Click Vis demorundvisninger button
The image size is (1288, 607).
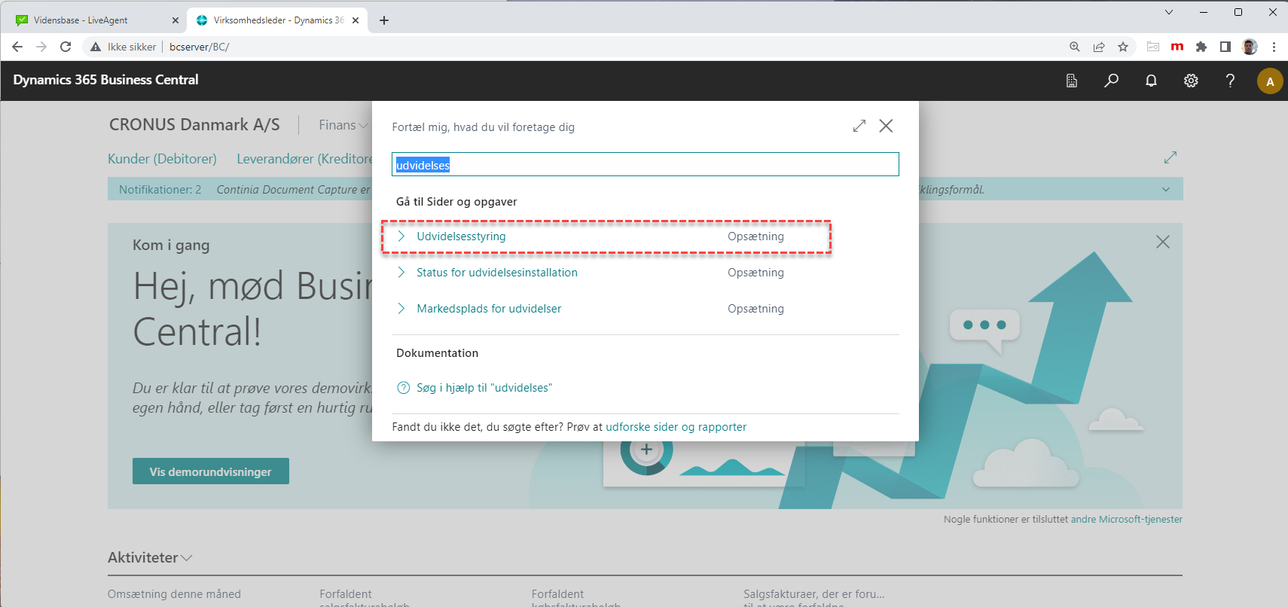(211, 471)
